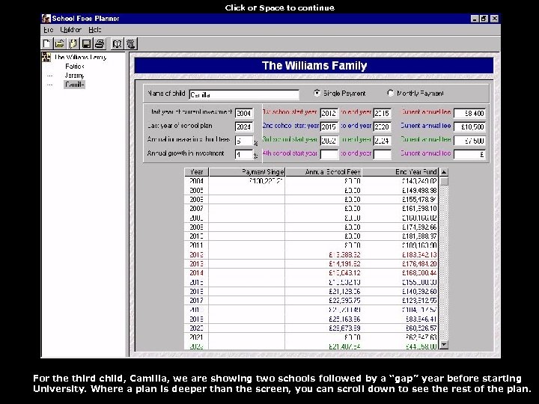Screen dimensions: 539x404
Task: Click the Open folder toolbar icon
Action: (60, 43)
